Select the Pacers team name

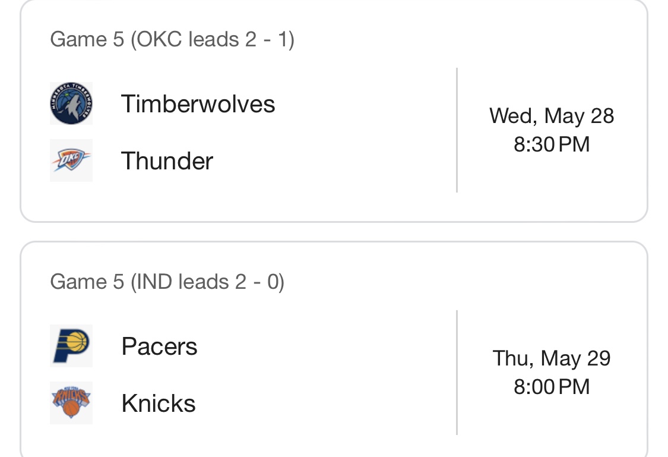[x=159, y=346]
